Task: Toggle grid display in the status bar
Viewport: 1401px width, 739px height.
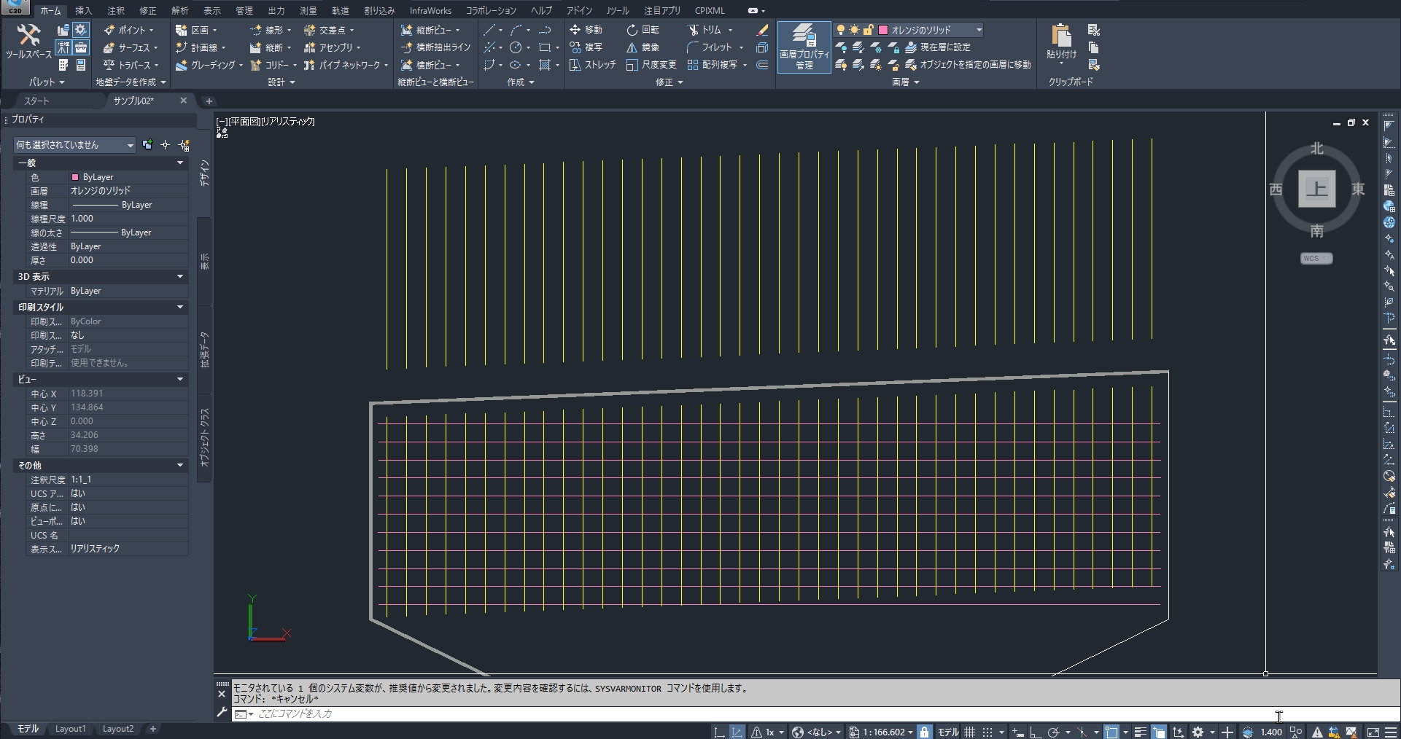Action: [970, 732]
